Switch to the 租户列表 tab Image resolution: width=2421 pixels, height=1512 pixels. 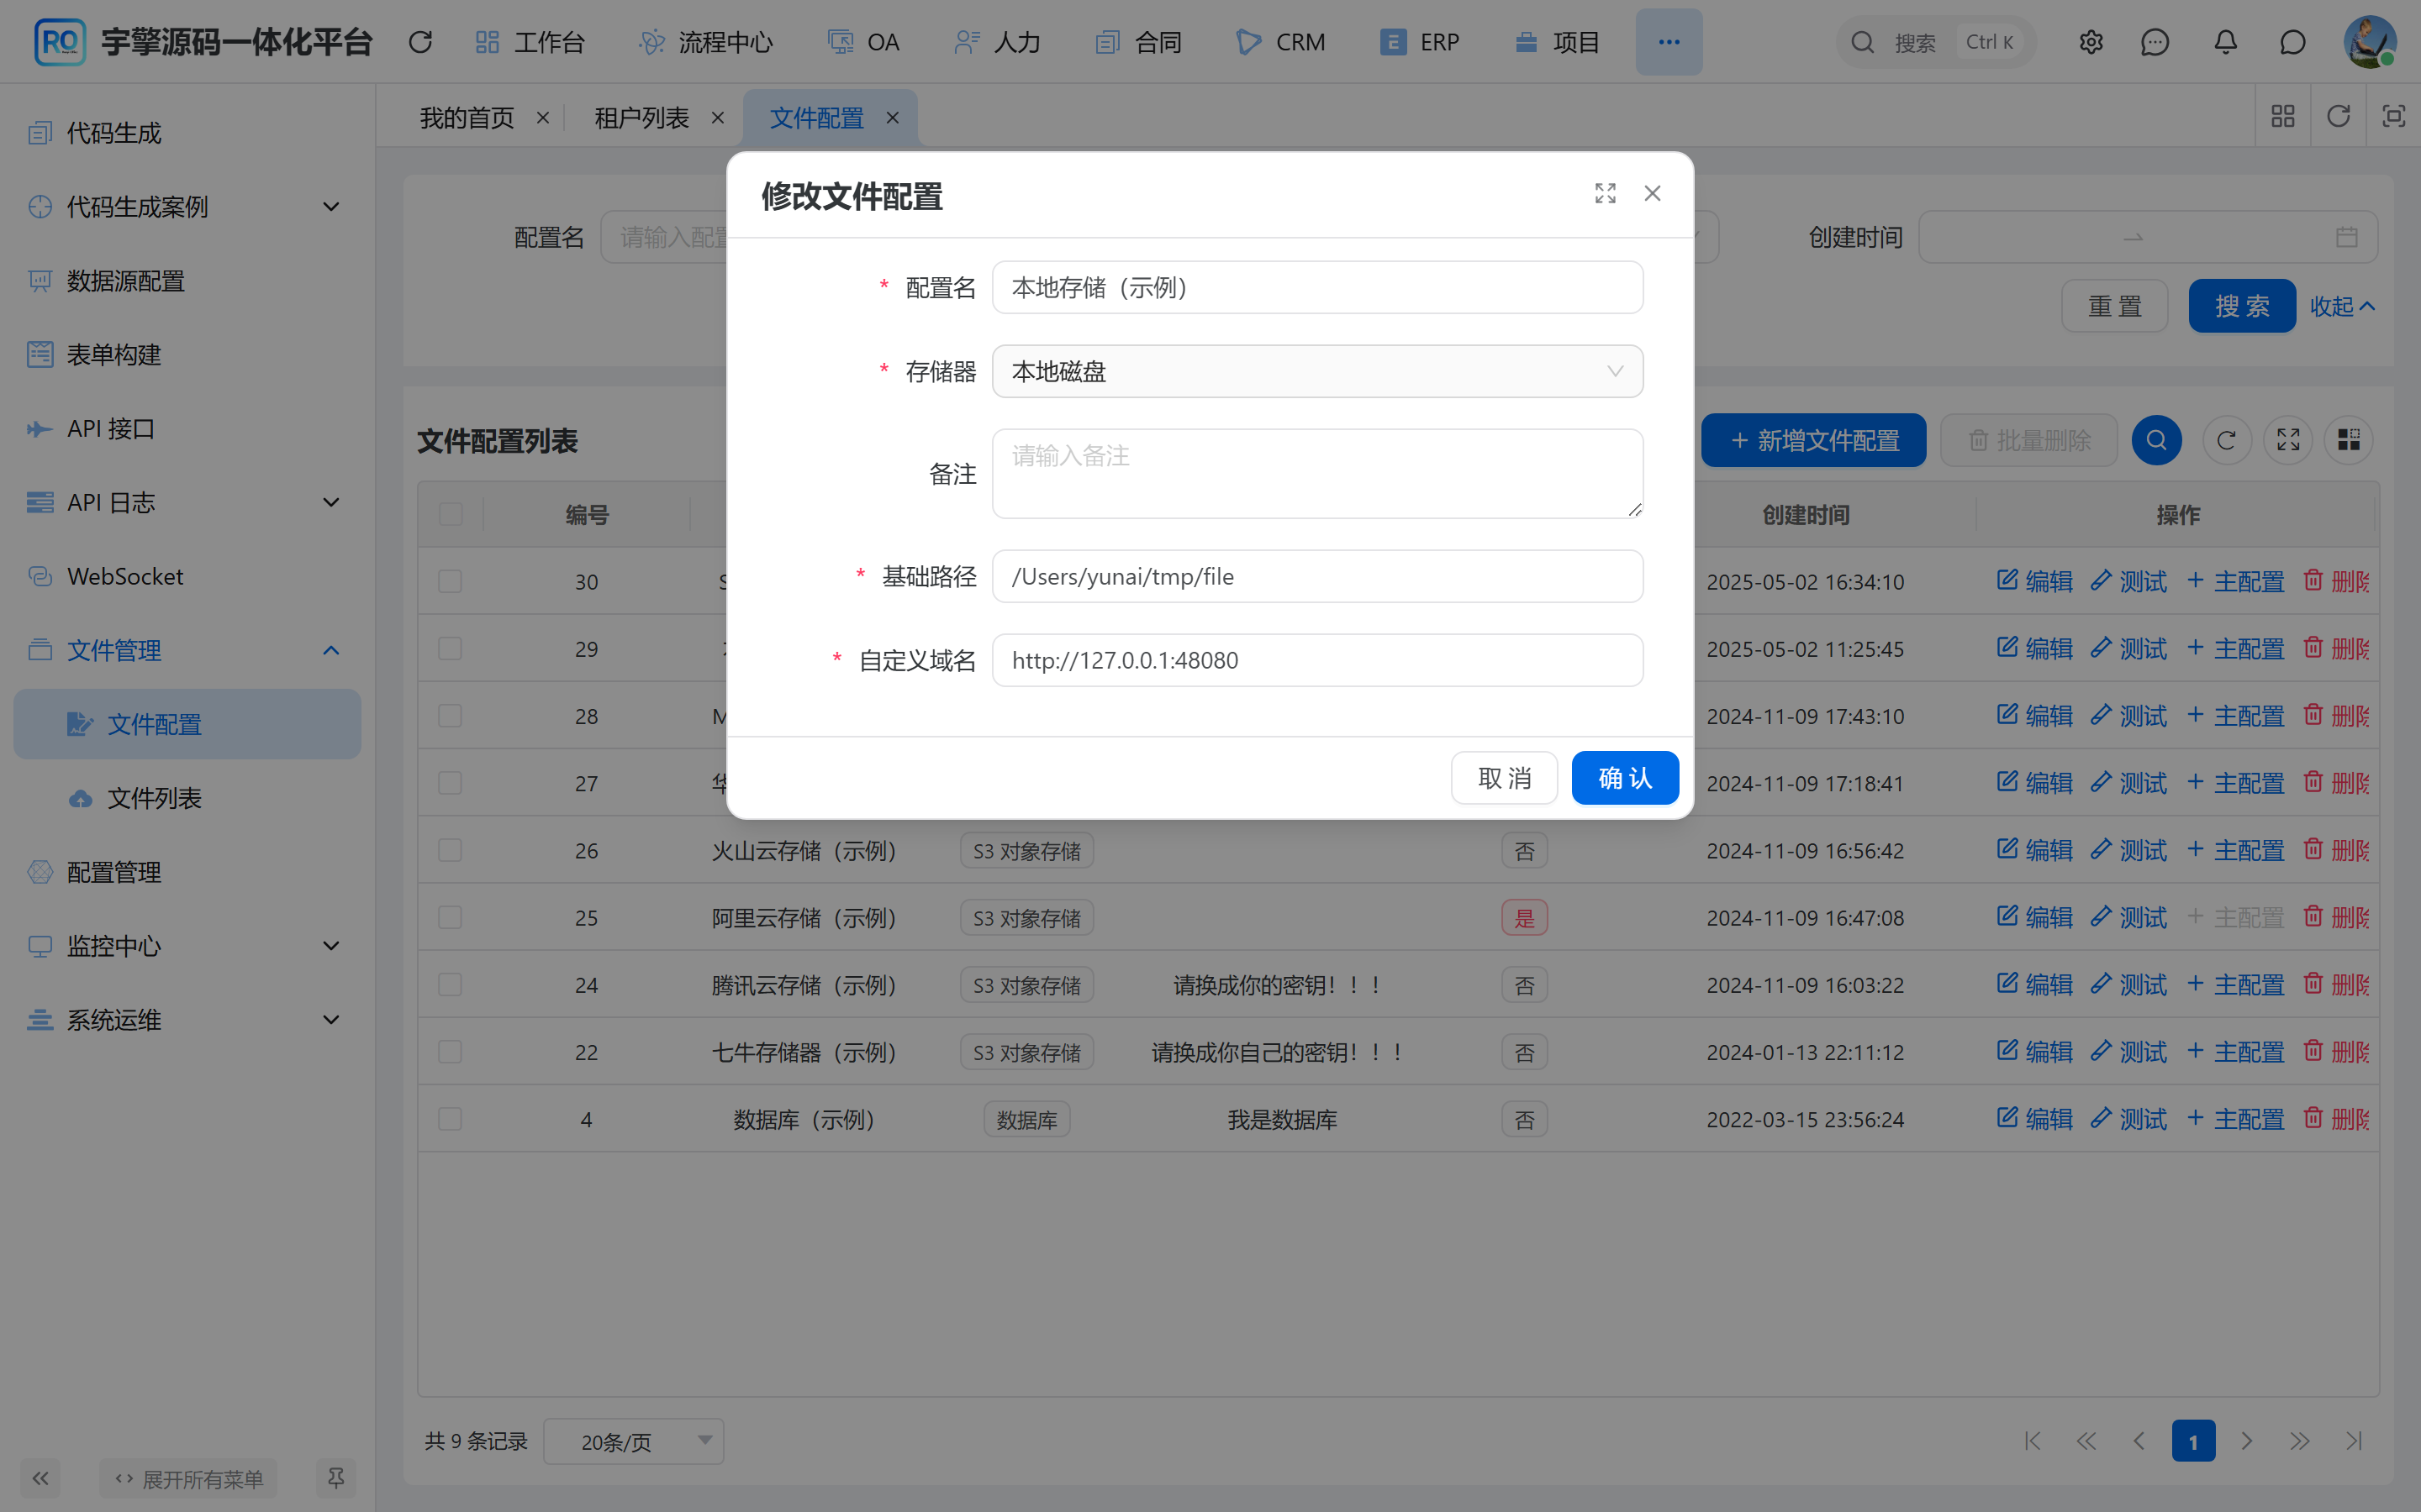(x=641, y=118)
